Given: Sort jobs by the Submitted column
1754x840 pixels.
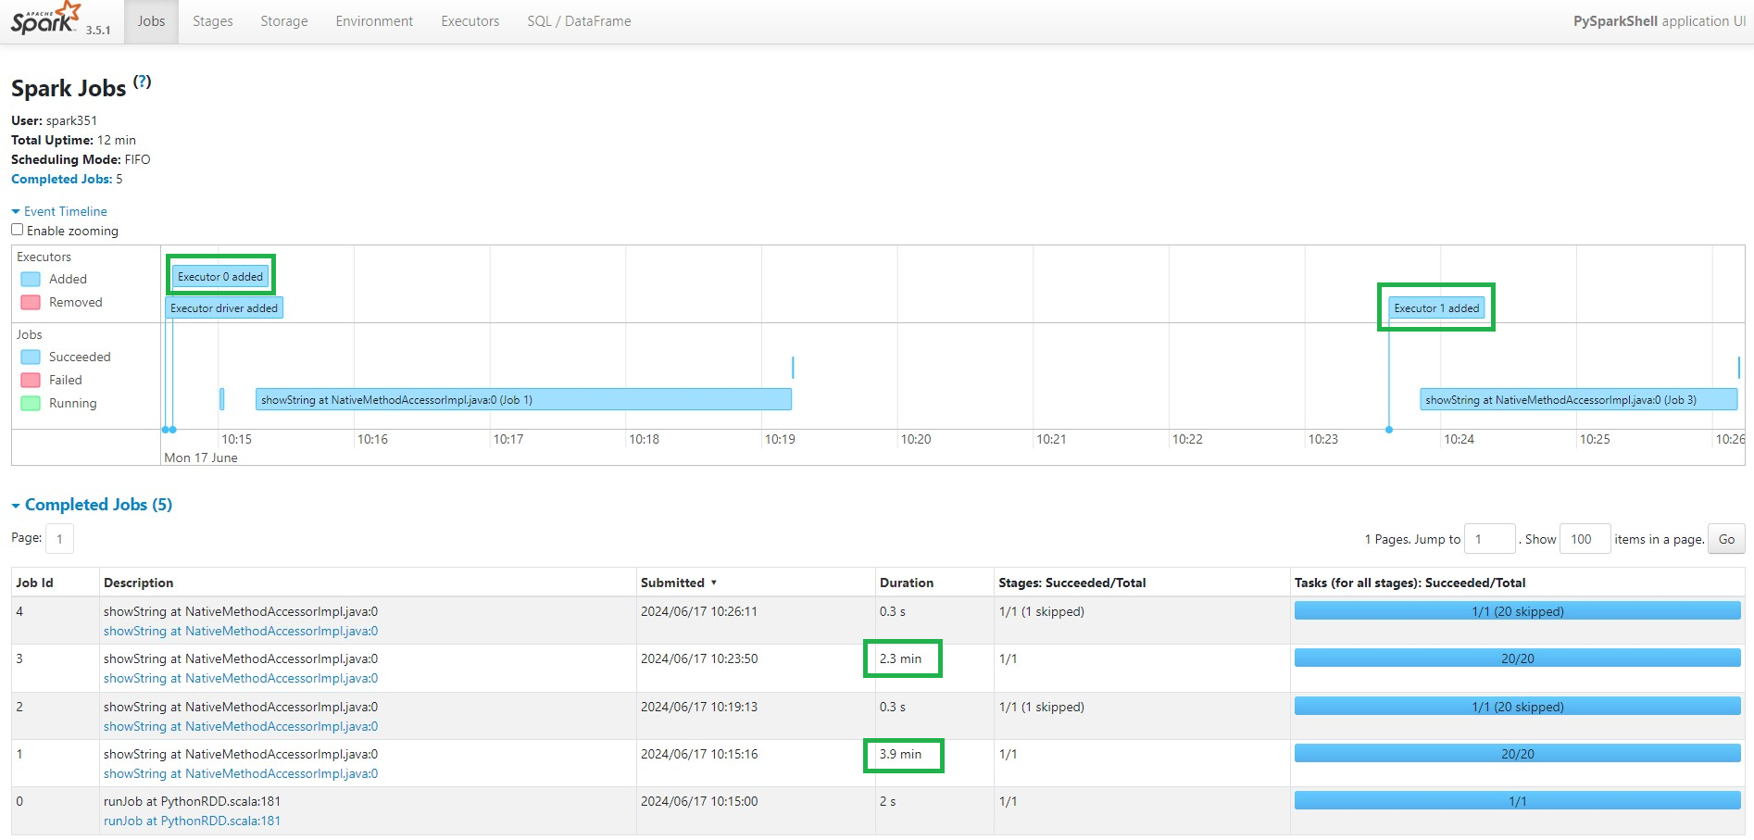Looking at the screenshot, I should point(679,583).
